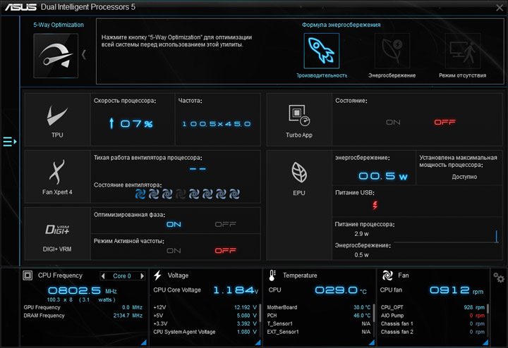Expand the left sidebar menu arrow
This screenshot has width=508, height=348.
(x=10, y=142)
